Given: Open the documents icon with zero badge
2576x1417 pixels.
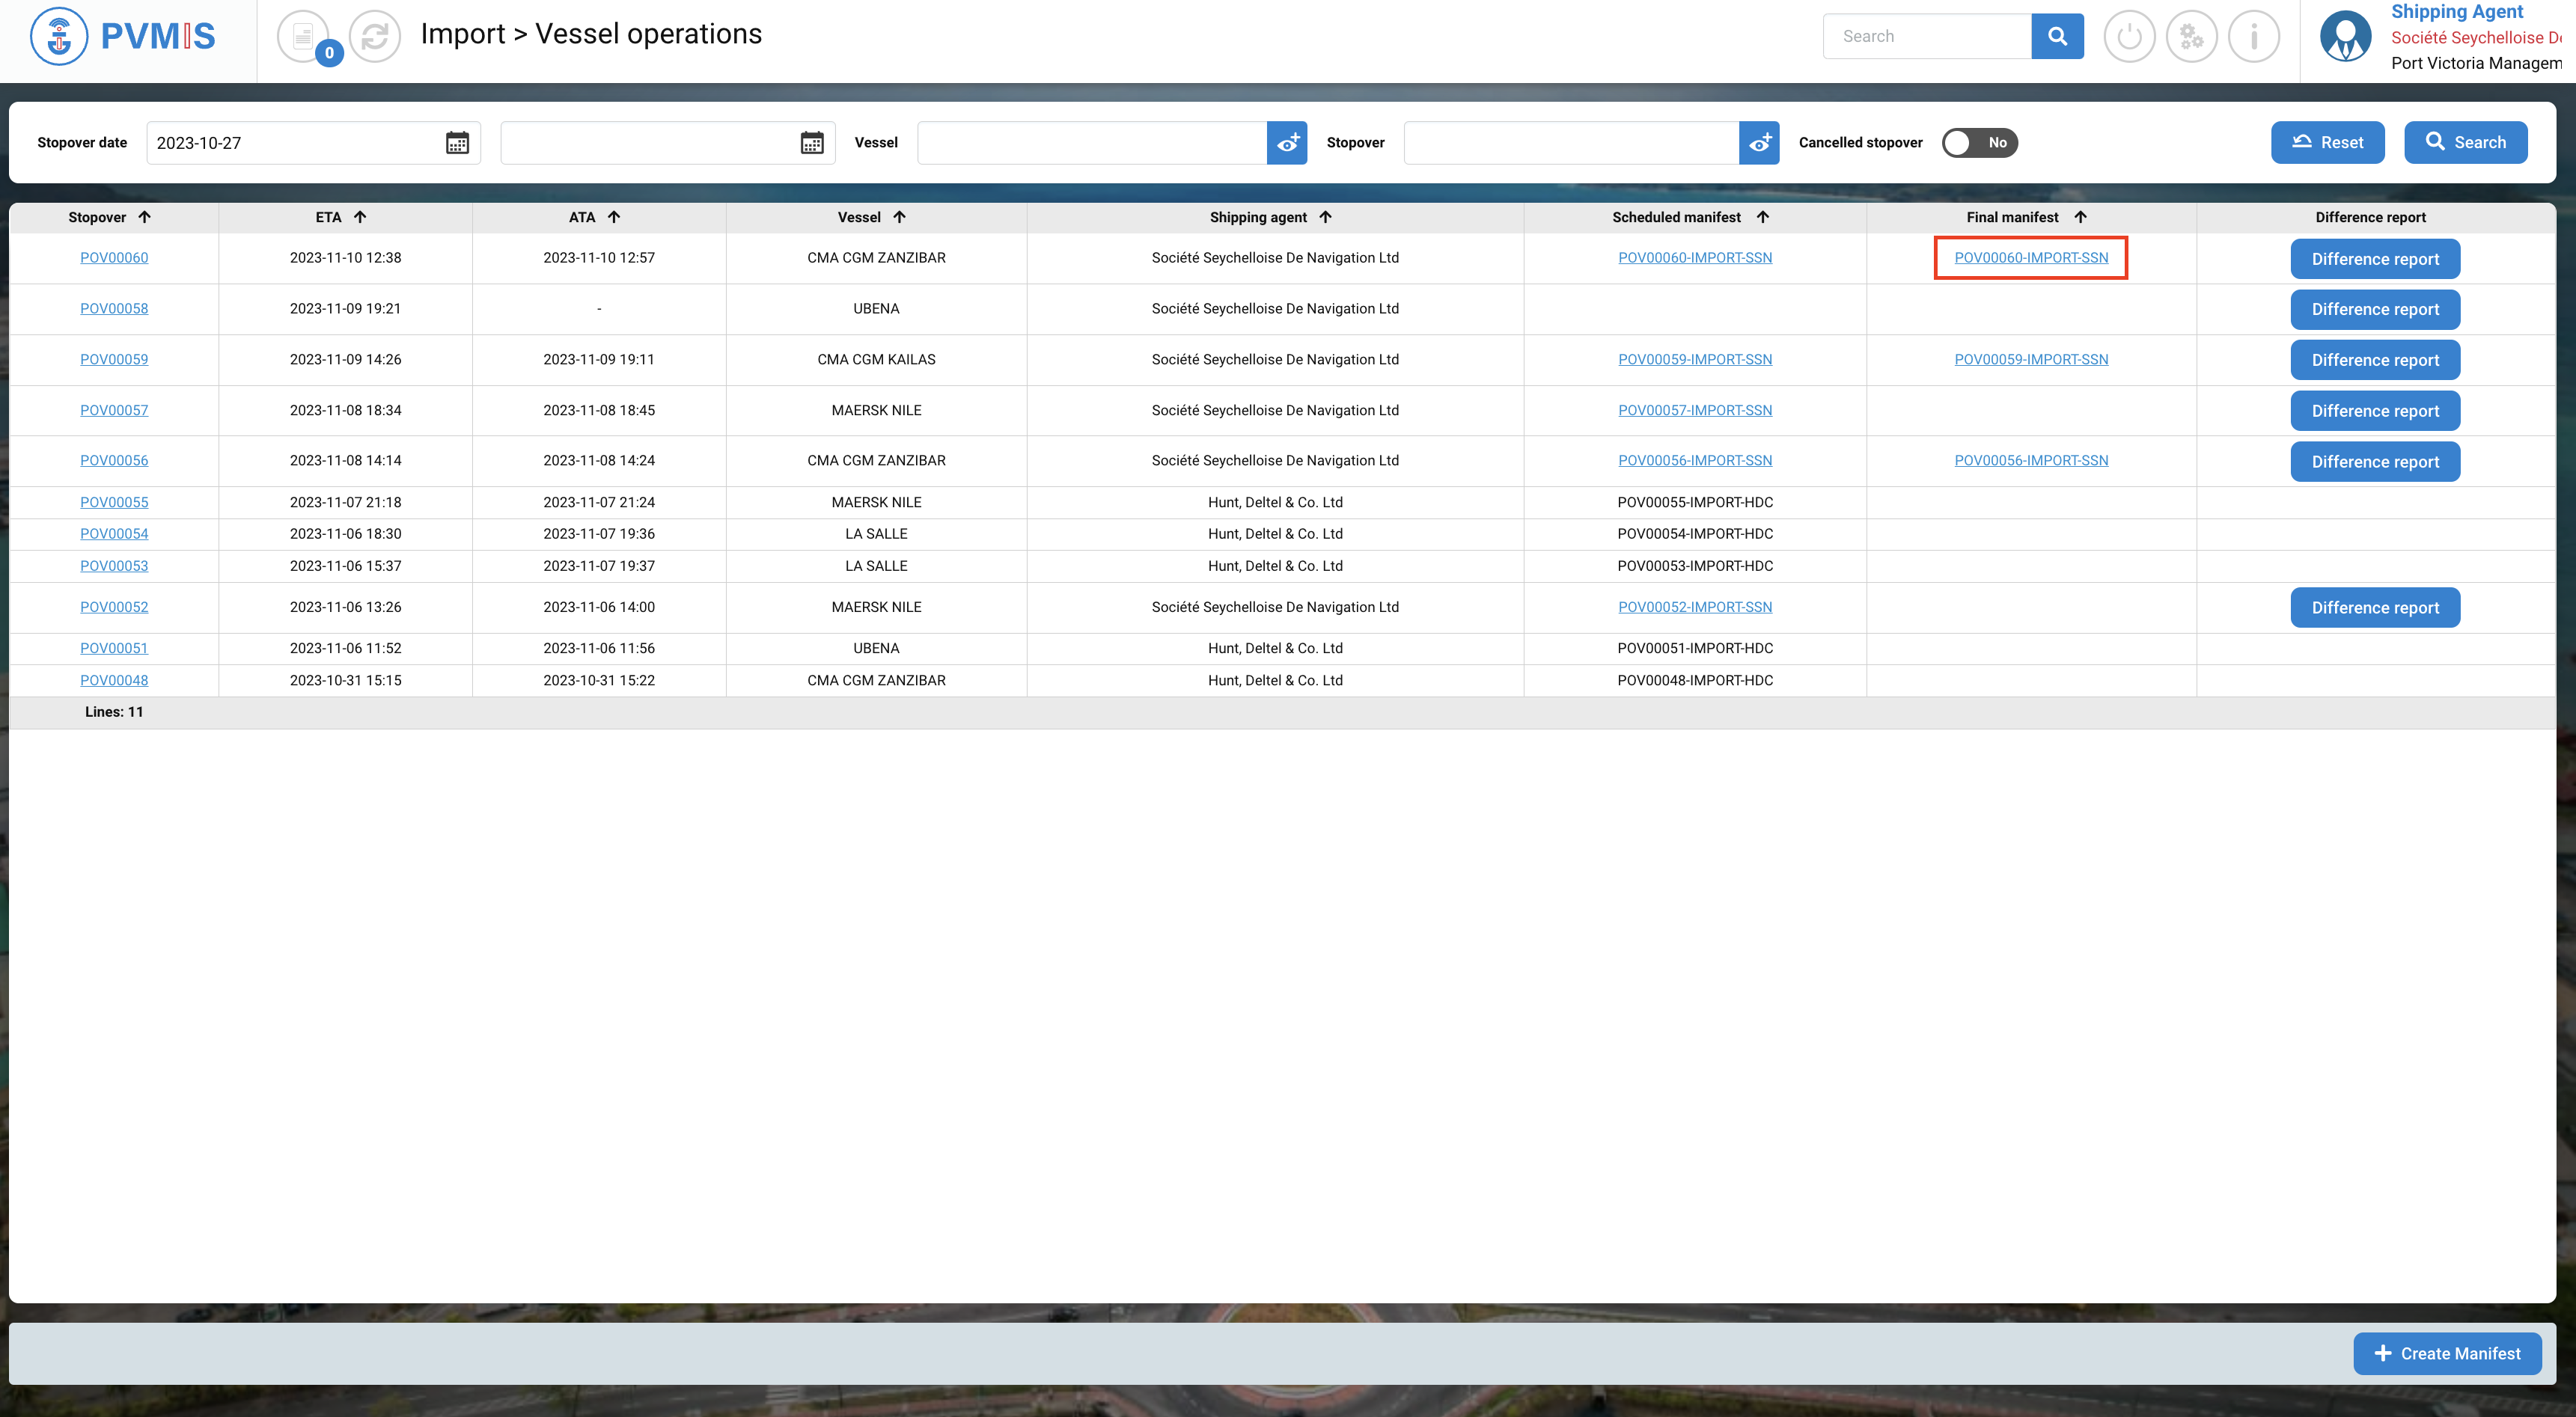Looking at the screenshot, I should pyautogui.click(x=303, y=36).
